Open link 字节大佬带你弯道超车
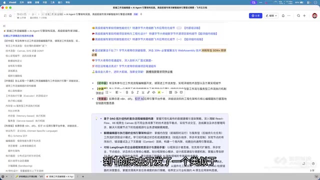320x180 pixels. tap(123, 60)
